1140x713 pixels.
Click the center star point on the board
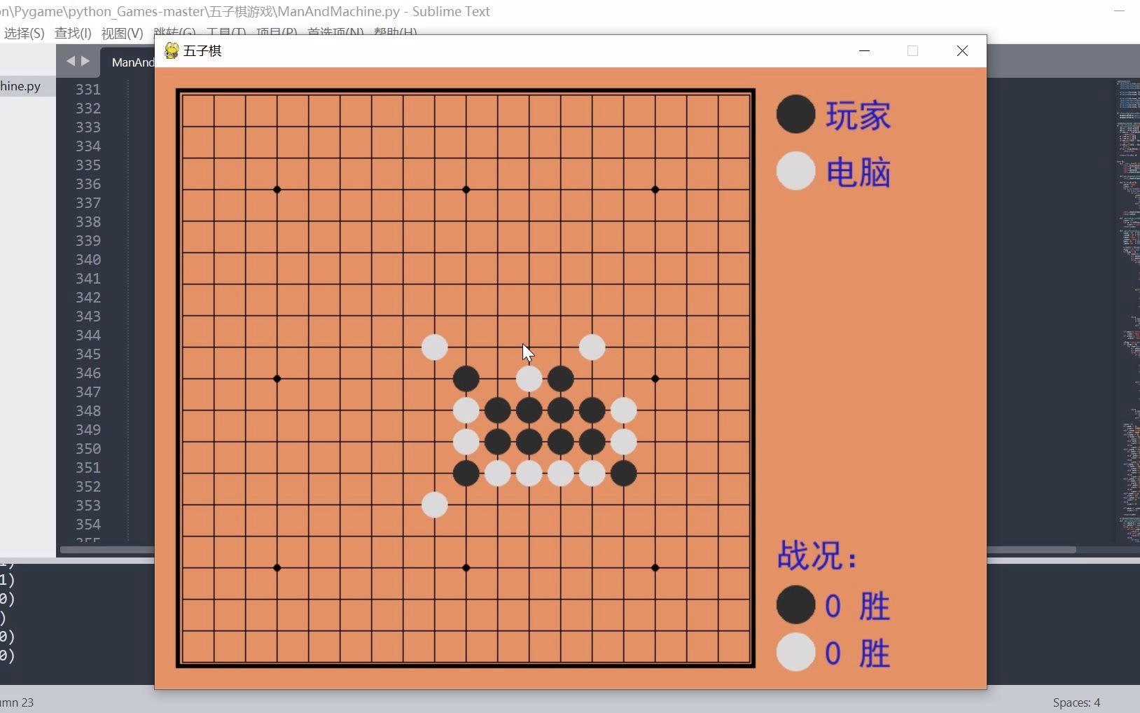tap(466, 378)
